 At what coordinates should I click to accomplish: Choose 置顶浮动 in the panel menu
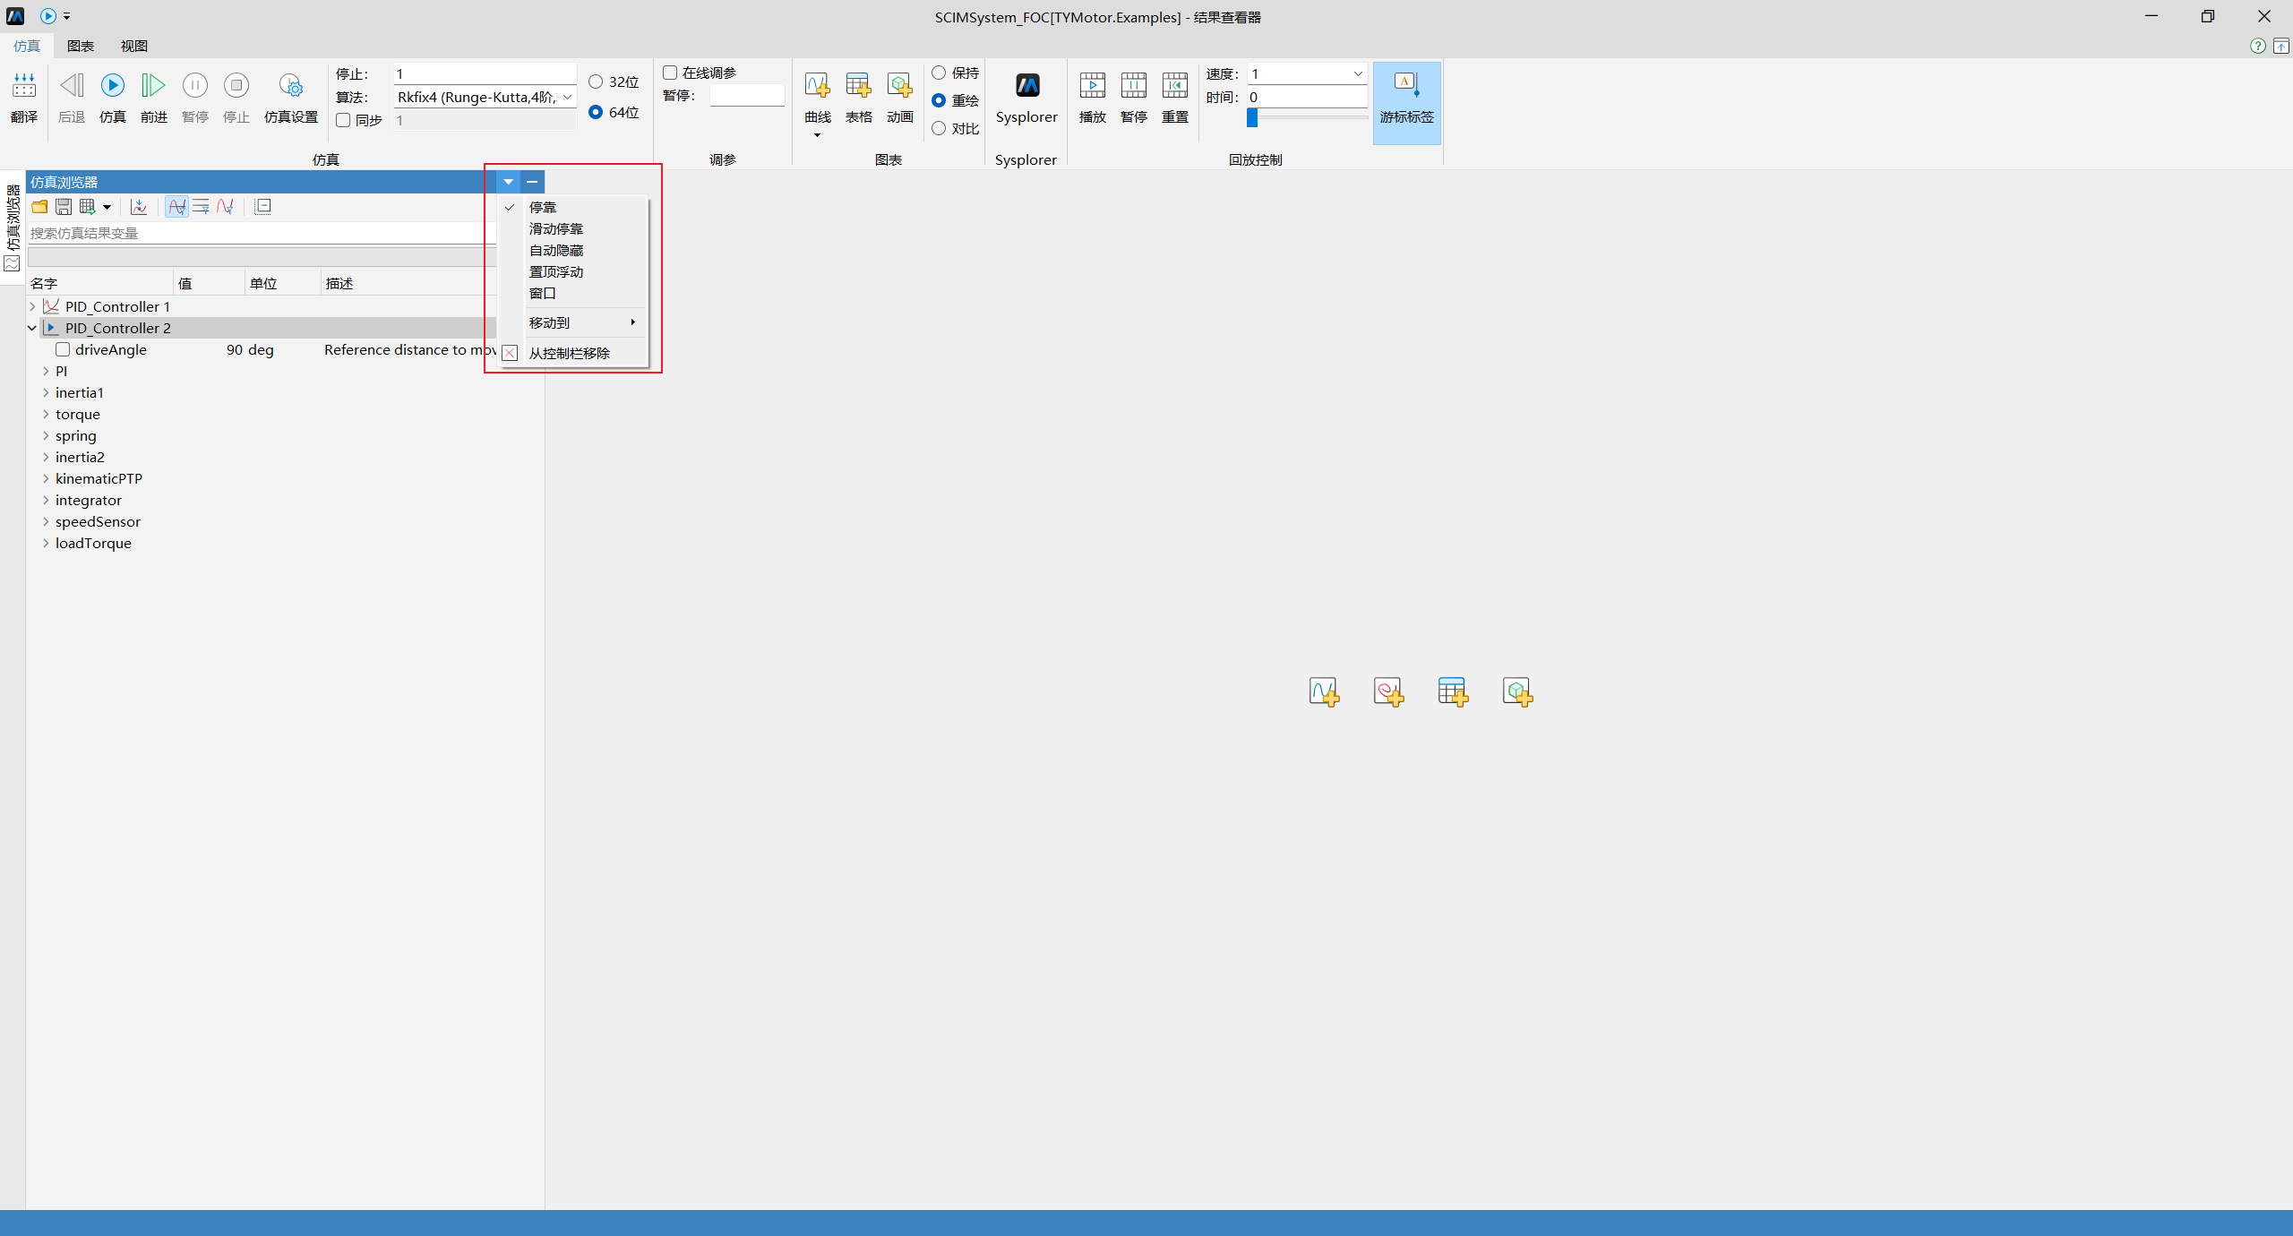[x=574, y=271]
